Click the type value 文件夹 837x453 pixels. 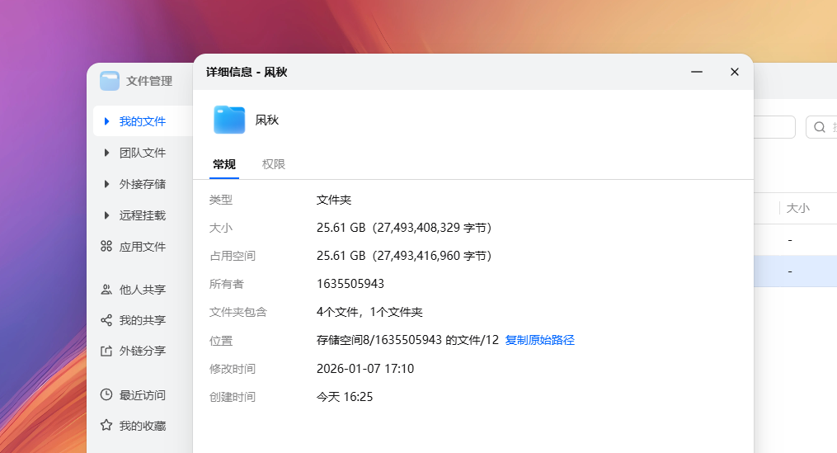click(x=334, y=200)
